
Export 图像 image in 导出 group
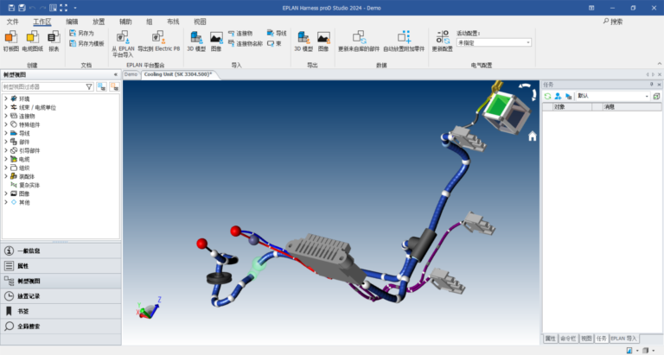coord(323,41)
